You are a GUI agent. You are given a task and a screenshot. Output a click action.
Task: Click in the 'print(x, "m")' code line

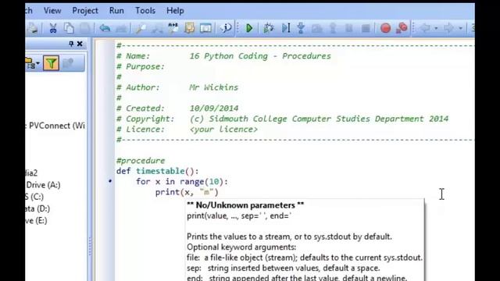(x=187, y=192)
